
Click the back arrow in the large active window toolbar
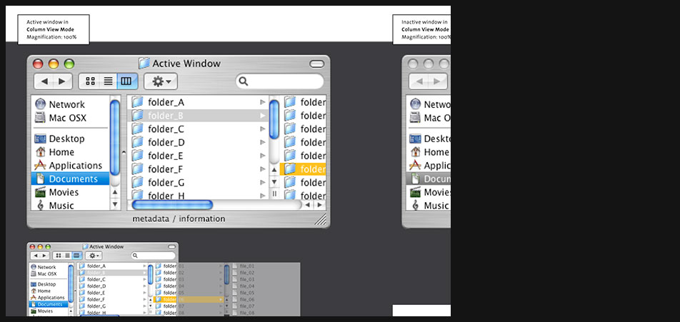44,81
